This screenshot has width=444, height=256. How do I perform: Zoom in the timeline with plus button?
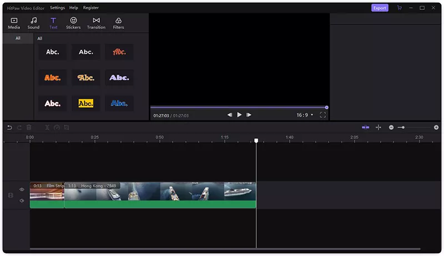click(x=436, y=127)
